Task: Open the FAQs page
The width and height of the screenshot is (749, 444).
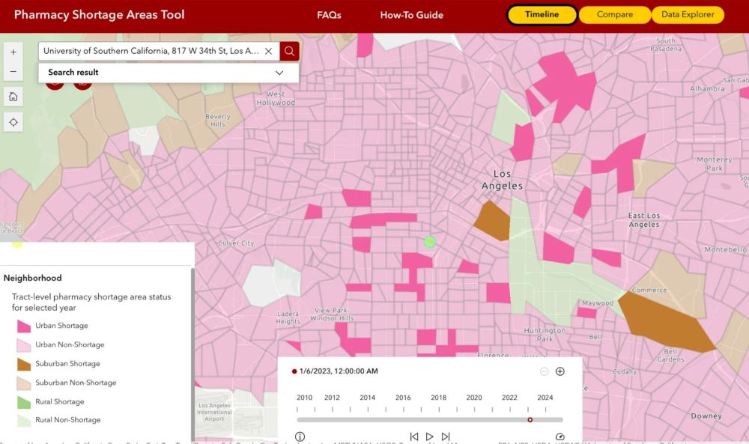Action: click(328, 14)
